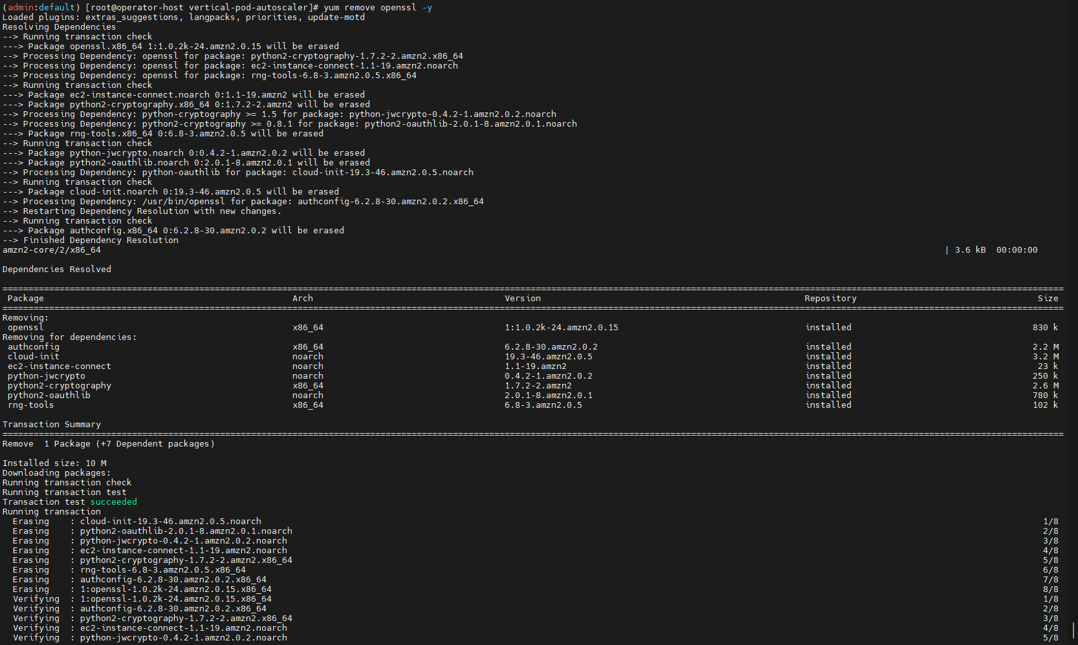Image resolution: width=1078 pixels, height=645 pixels.
Task: Select 'Erasing : cloud-init-19.3-46.amzn2.0.5.noarch' line
Action: pos(137,522)
